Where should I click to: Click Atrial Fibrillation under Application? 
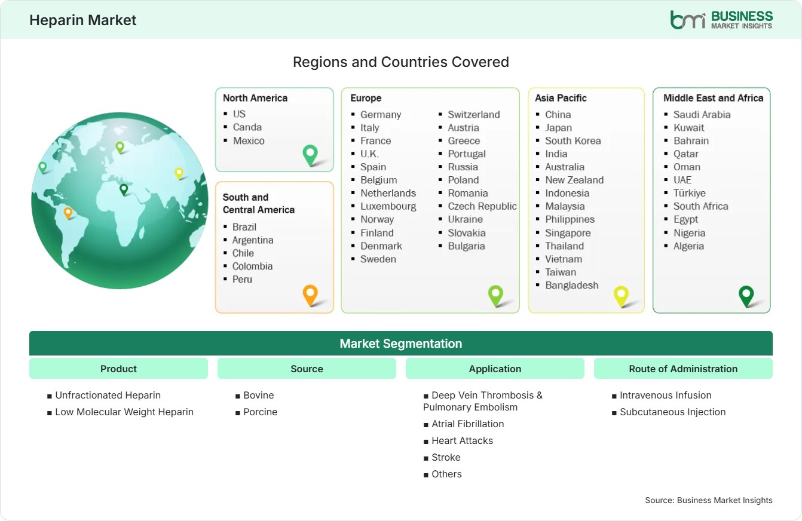(468, 424)
